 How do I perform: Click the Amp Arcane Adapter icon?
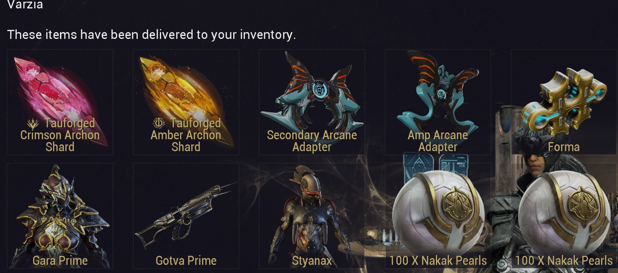coord(438,92)
